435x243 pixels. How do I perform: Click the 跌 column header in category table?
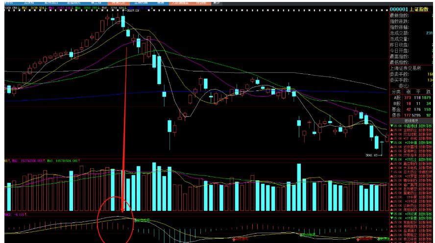point(429,91)
